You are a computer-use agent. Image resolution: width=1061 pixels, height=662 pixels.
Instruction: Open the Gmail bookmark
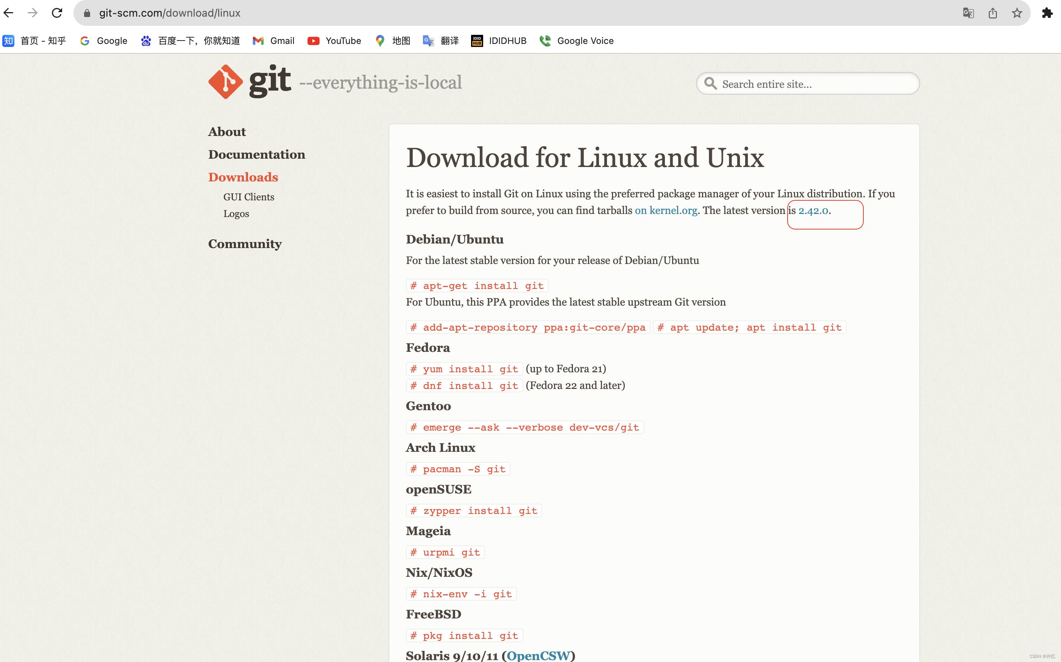click(x=273, y=41)
